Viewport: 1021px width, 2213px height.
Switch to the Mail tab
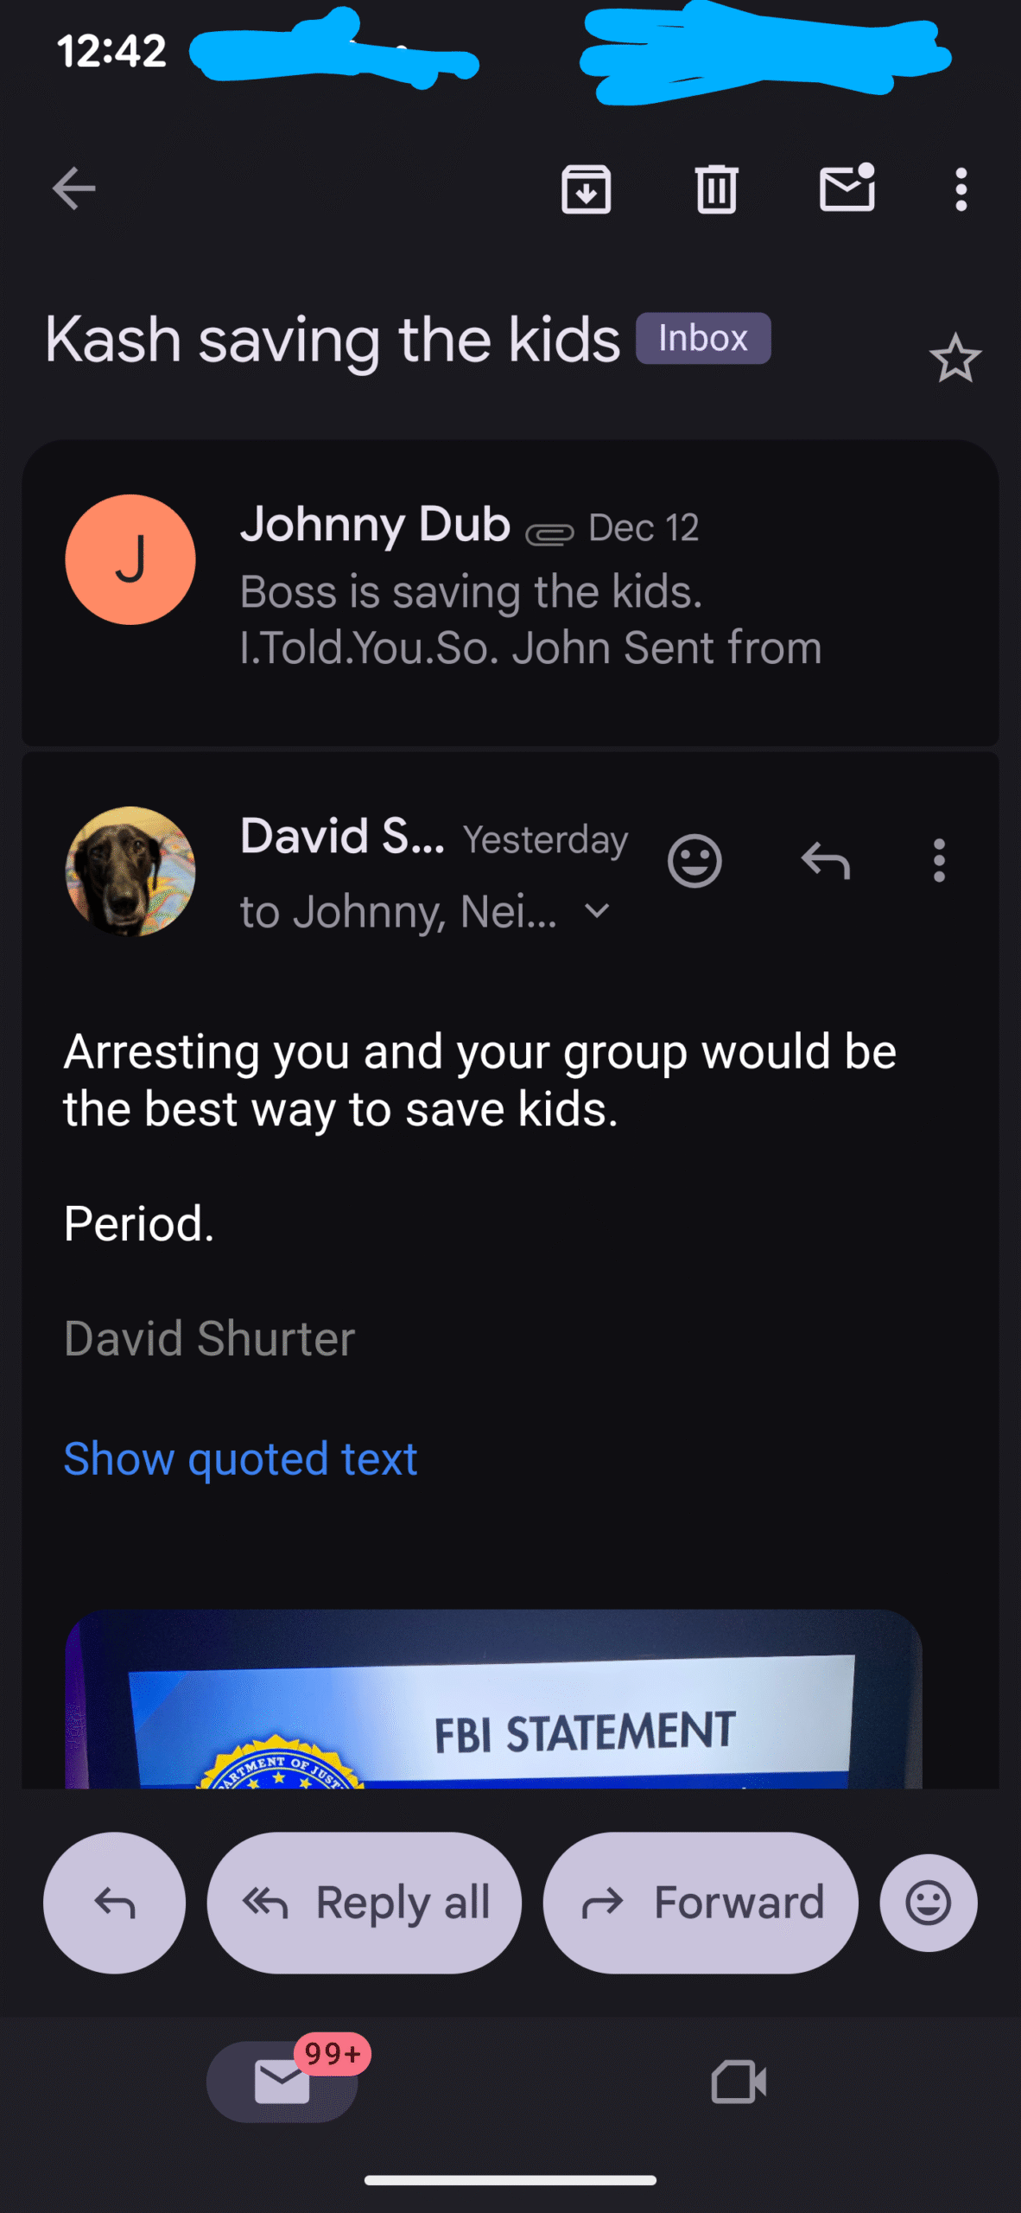click(282, 2081)
